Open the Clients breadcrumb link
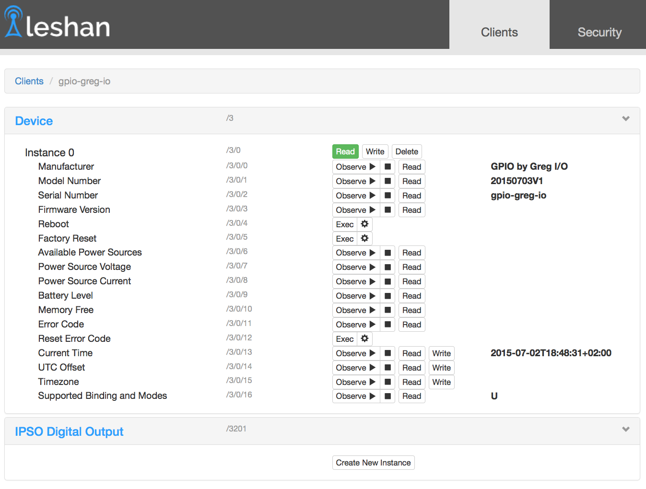This screenshot has height=489, width=646. [29, 81]
